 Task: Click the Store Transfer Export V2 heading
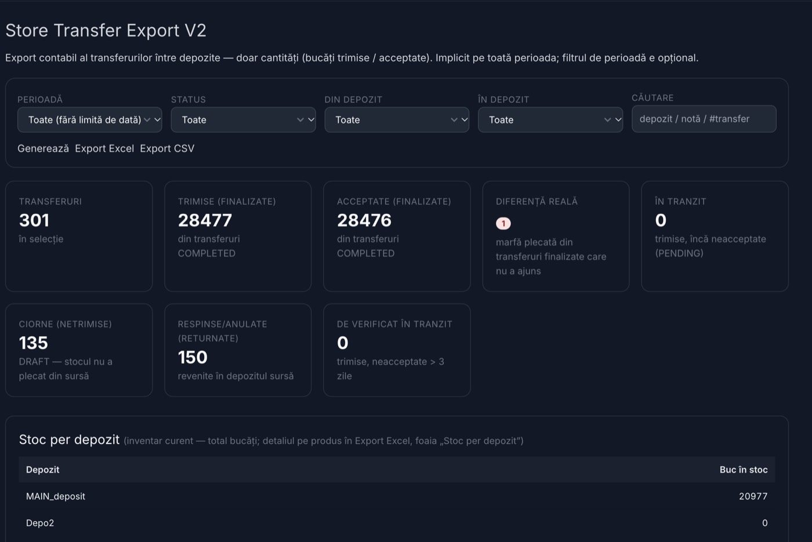[106, 30]
